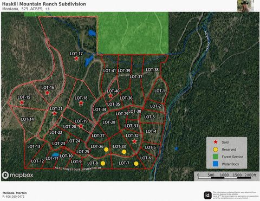Click the yellow Reserved circle in legend

pos(216,150)
